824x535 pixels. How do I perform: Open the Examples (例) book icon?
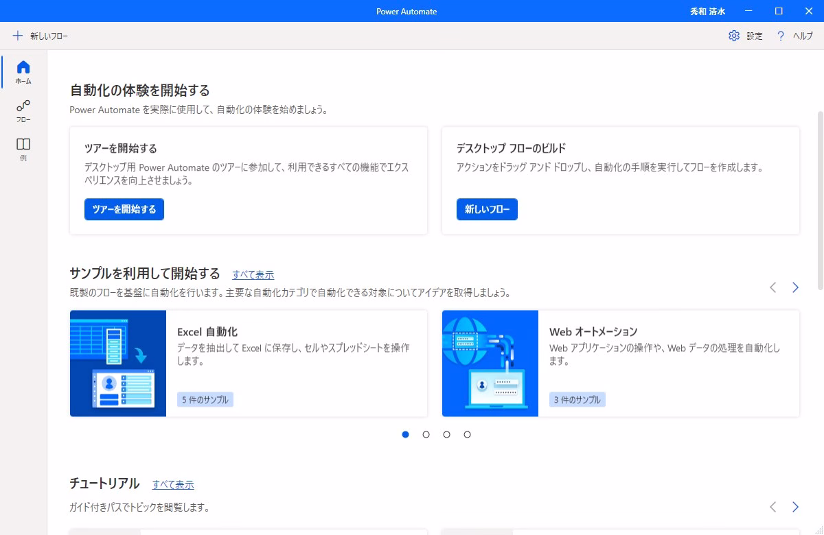coord(23,144)
